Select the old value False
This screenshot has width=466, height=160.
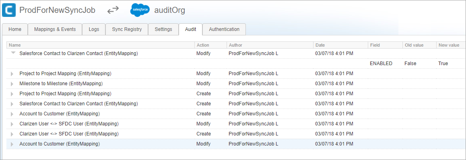point(410,64)
